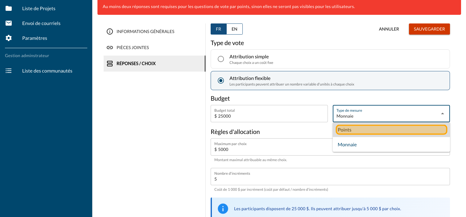Click the envelope icon for Envoi de courriels

(x=9, y=23)
